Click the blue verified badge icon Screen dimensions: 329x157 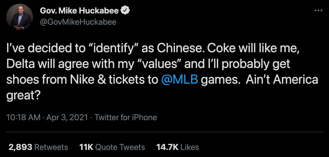click(125, 11)
